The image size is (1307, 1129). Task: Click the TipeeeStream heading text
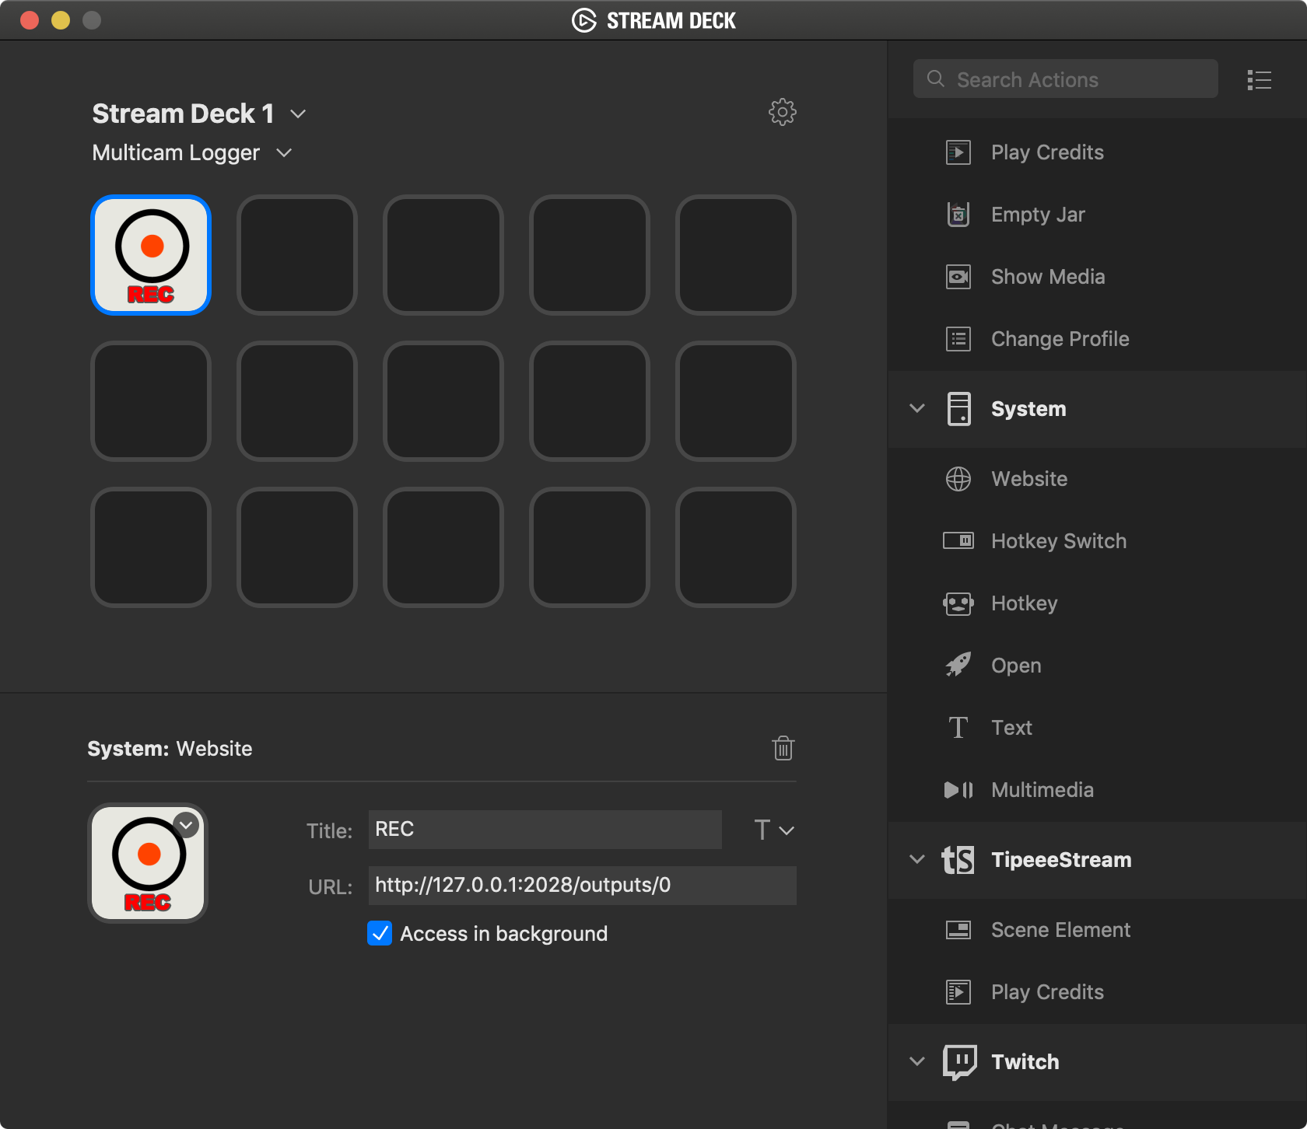coord(1061,860)
